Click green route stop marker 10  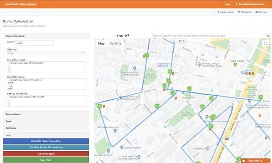point(164,85)
